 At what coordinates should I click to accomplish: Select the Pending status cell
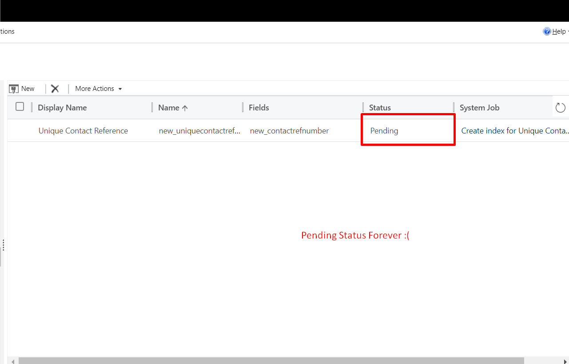384,131
